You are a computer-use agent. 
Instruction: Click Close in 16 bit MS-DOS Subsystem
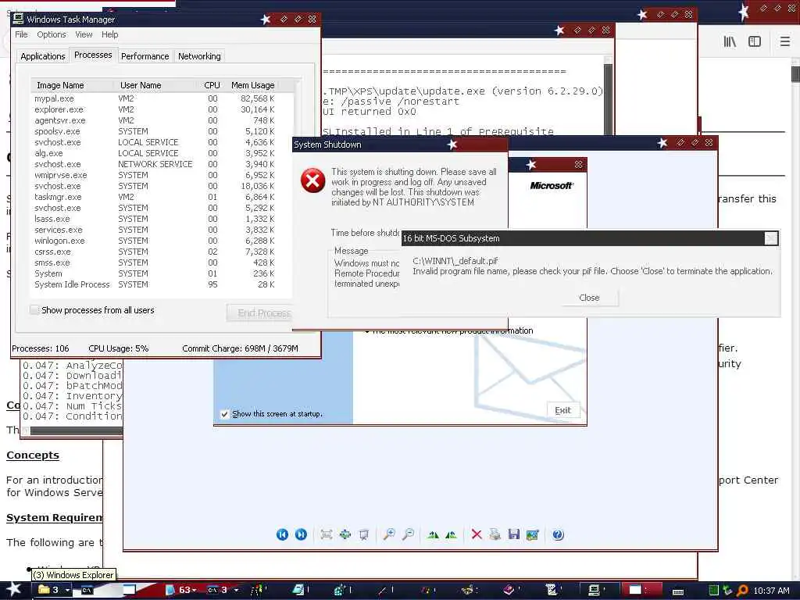589,298
